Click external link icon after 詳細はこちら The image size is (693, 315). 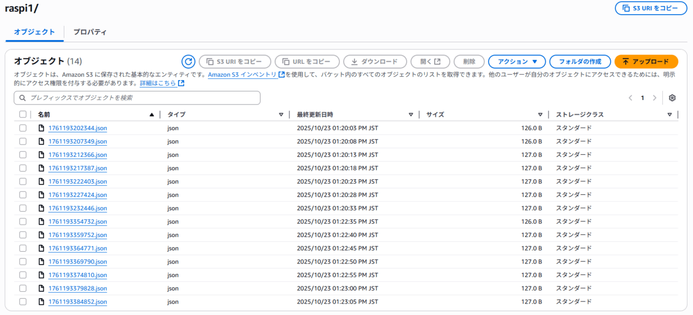[181, 83]
